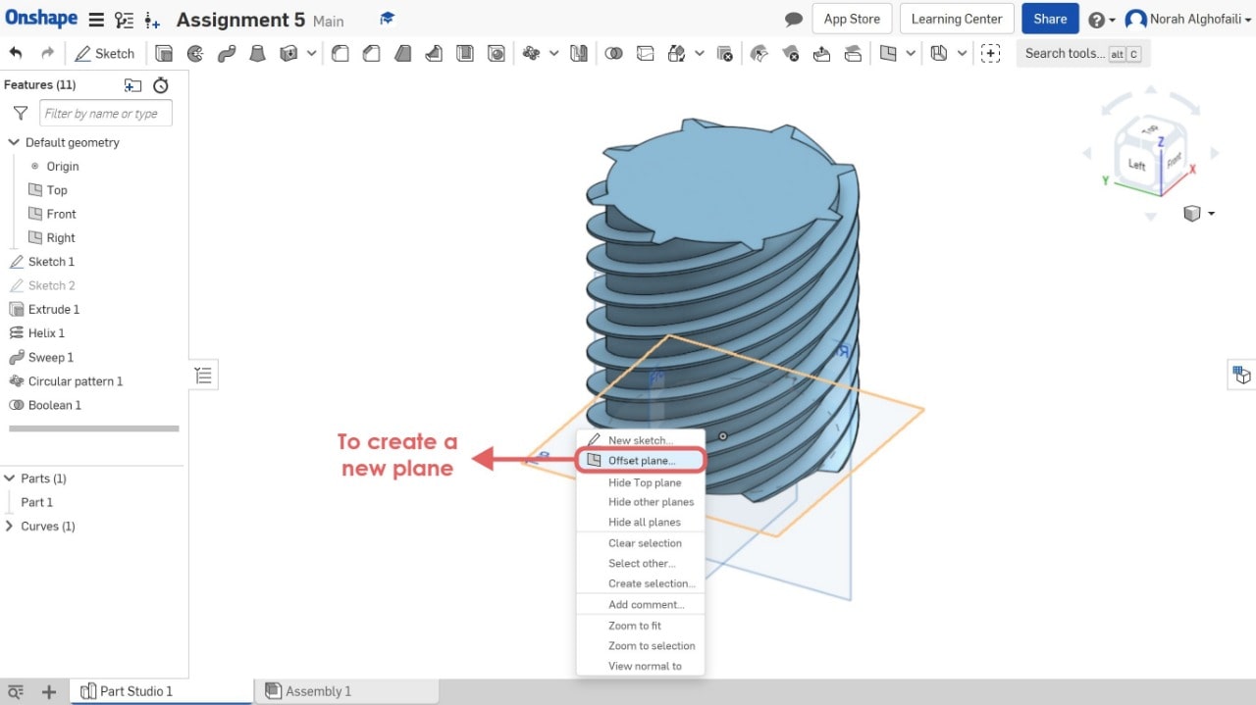Viewport: 1256px width, 705px height.
Task: Click the add folder icon in Features
Action: coord(132,85)
